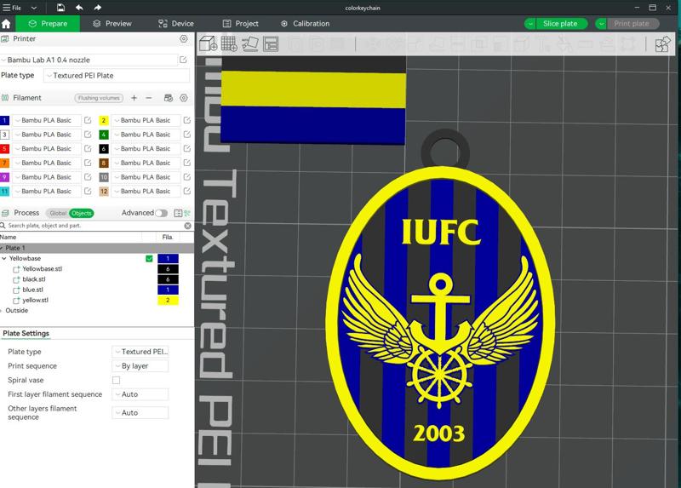Click the Undo arrow in title bar
Image resolution: width=681 pixels, height=488 pixels.
pyautogui.click(x=79, y=8)
